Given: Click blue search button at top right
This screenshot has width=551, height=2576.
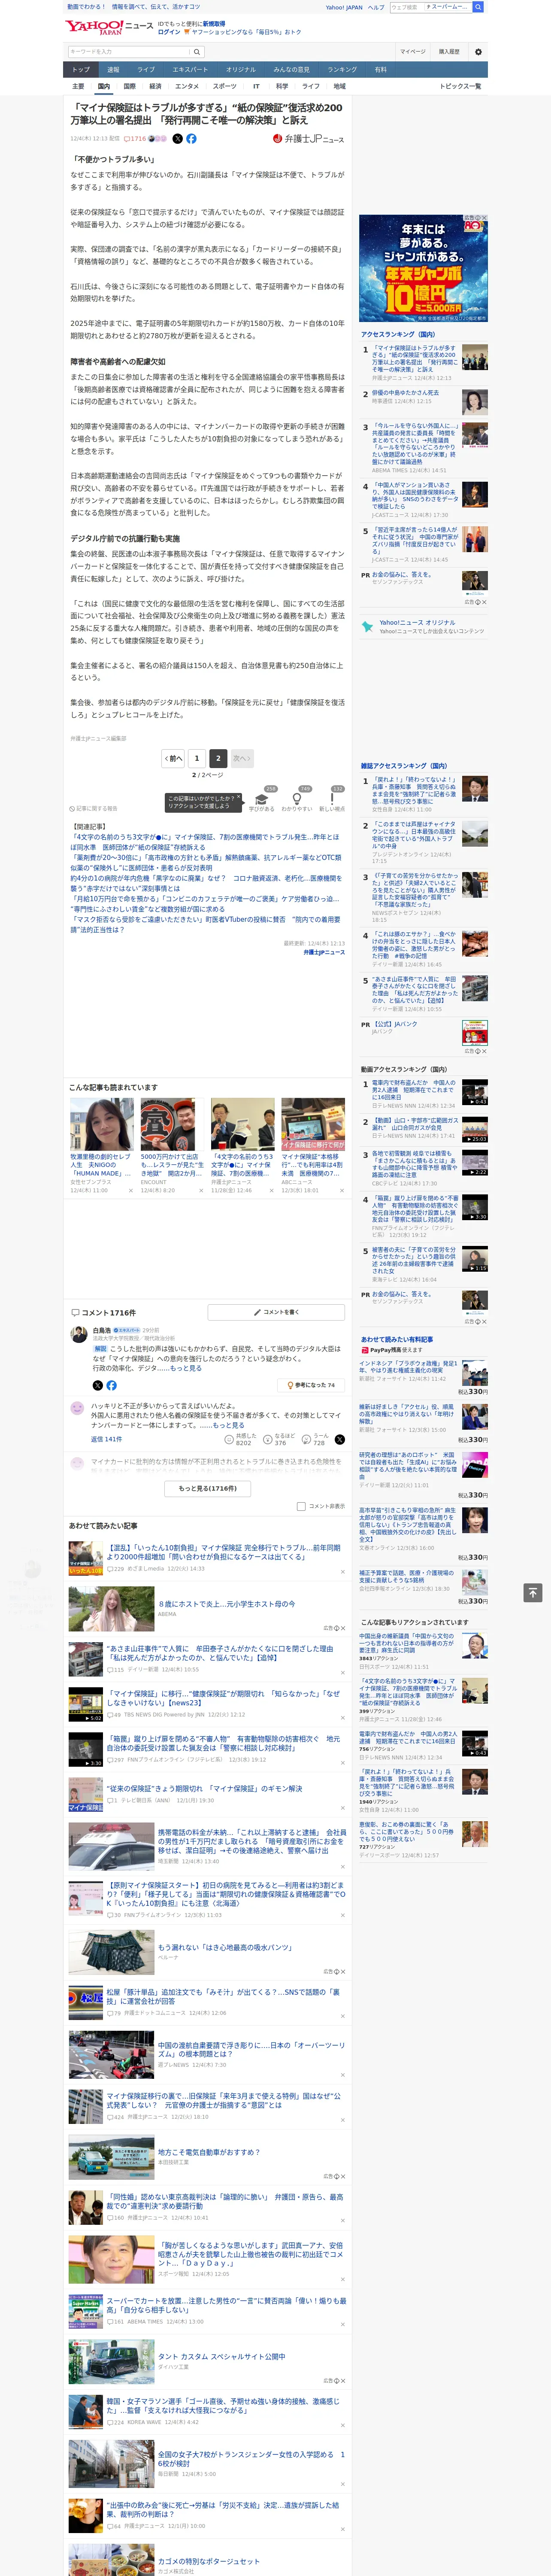Looking at the screenshot, I should pyautogui.click(x=478, y=7).
